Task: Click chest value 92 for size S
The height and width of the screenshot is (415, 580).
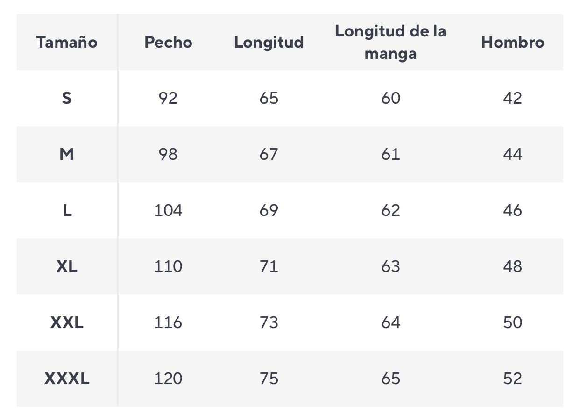Action: click(168, 98)
